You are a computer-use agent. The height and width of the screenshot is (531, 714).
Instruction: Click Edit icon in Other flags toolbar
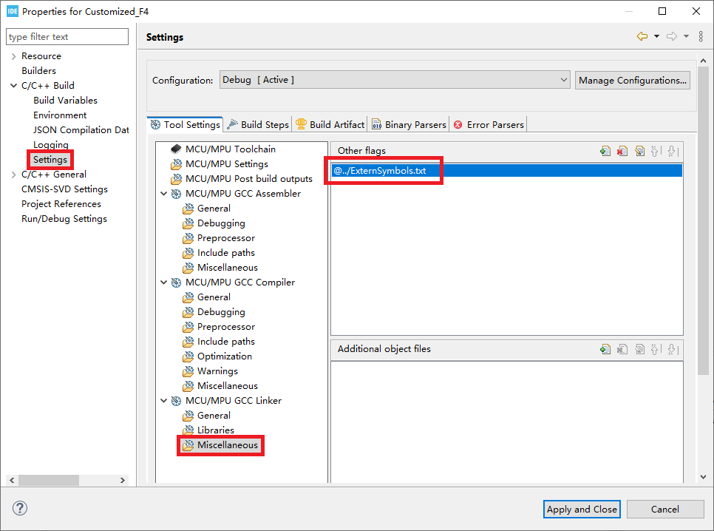tap(639, 151)
